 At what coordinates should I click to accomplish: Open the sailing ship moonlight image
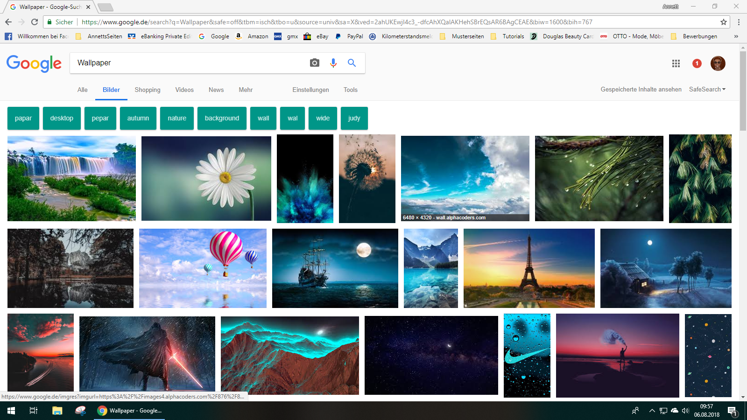335,268
